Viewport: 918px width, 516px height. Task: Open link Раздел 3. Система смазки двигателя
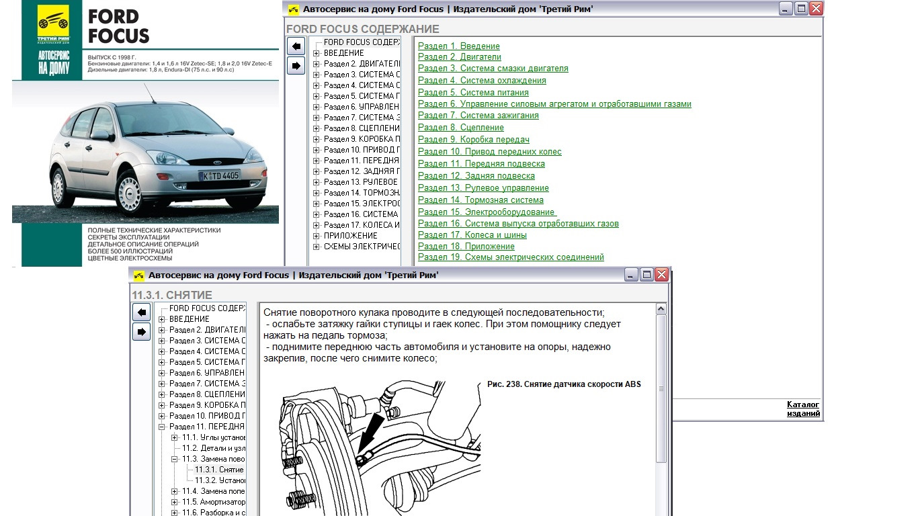[x=493, y=69]
